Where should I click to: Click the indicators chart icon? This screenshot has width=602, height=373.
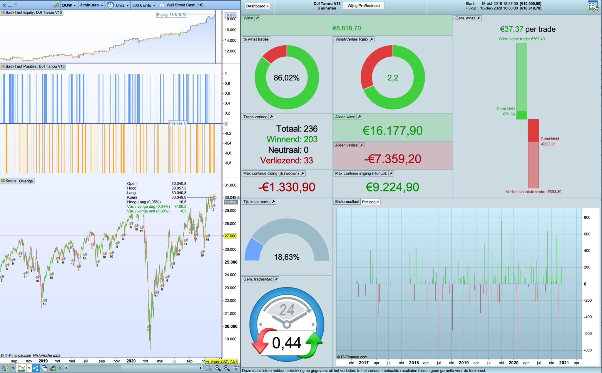click(21, 368)
